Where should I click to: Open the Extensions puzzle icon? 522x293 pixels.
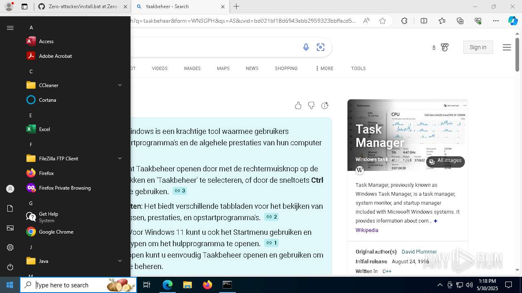point(404,21)
